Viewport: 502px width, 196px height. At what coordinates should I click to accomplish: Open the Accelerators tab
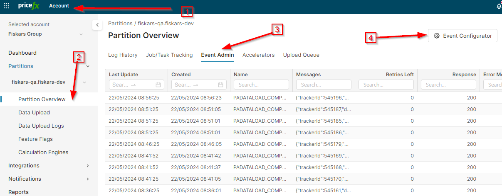pos(258,55)
